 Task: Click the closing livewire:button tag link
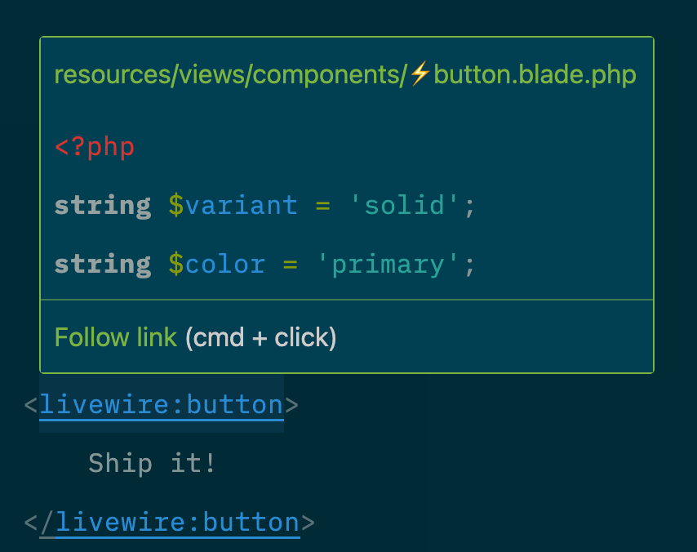pyautogui.click(x=177, y=522)
